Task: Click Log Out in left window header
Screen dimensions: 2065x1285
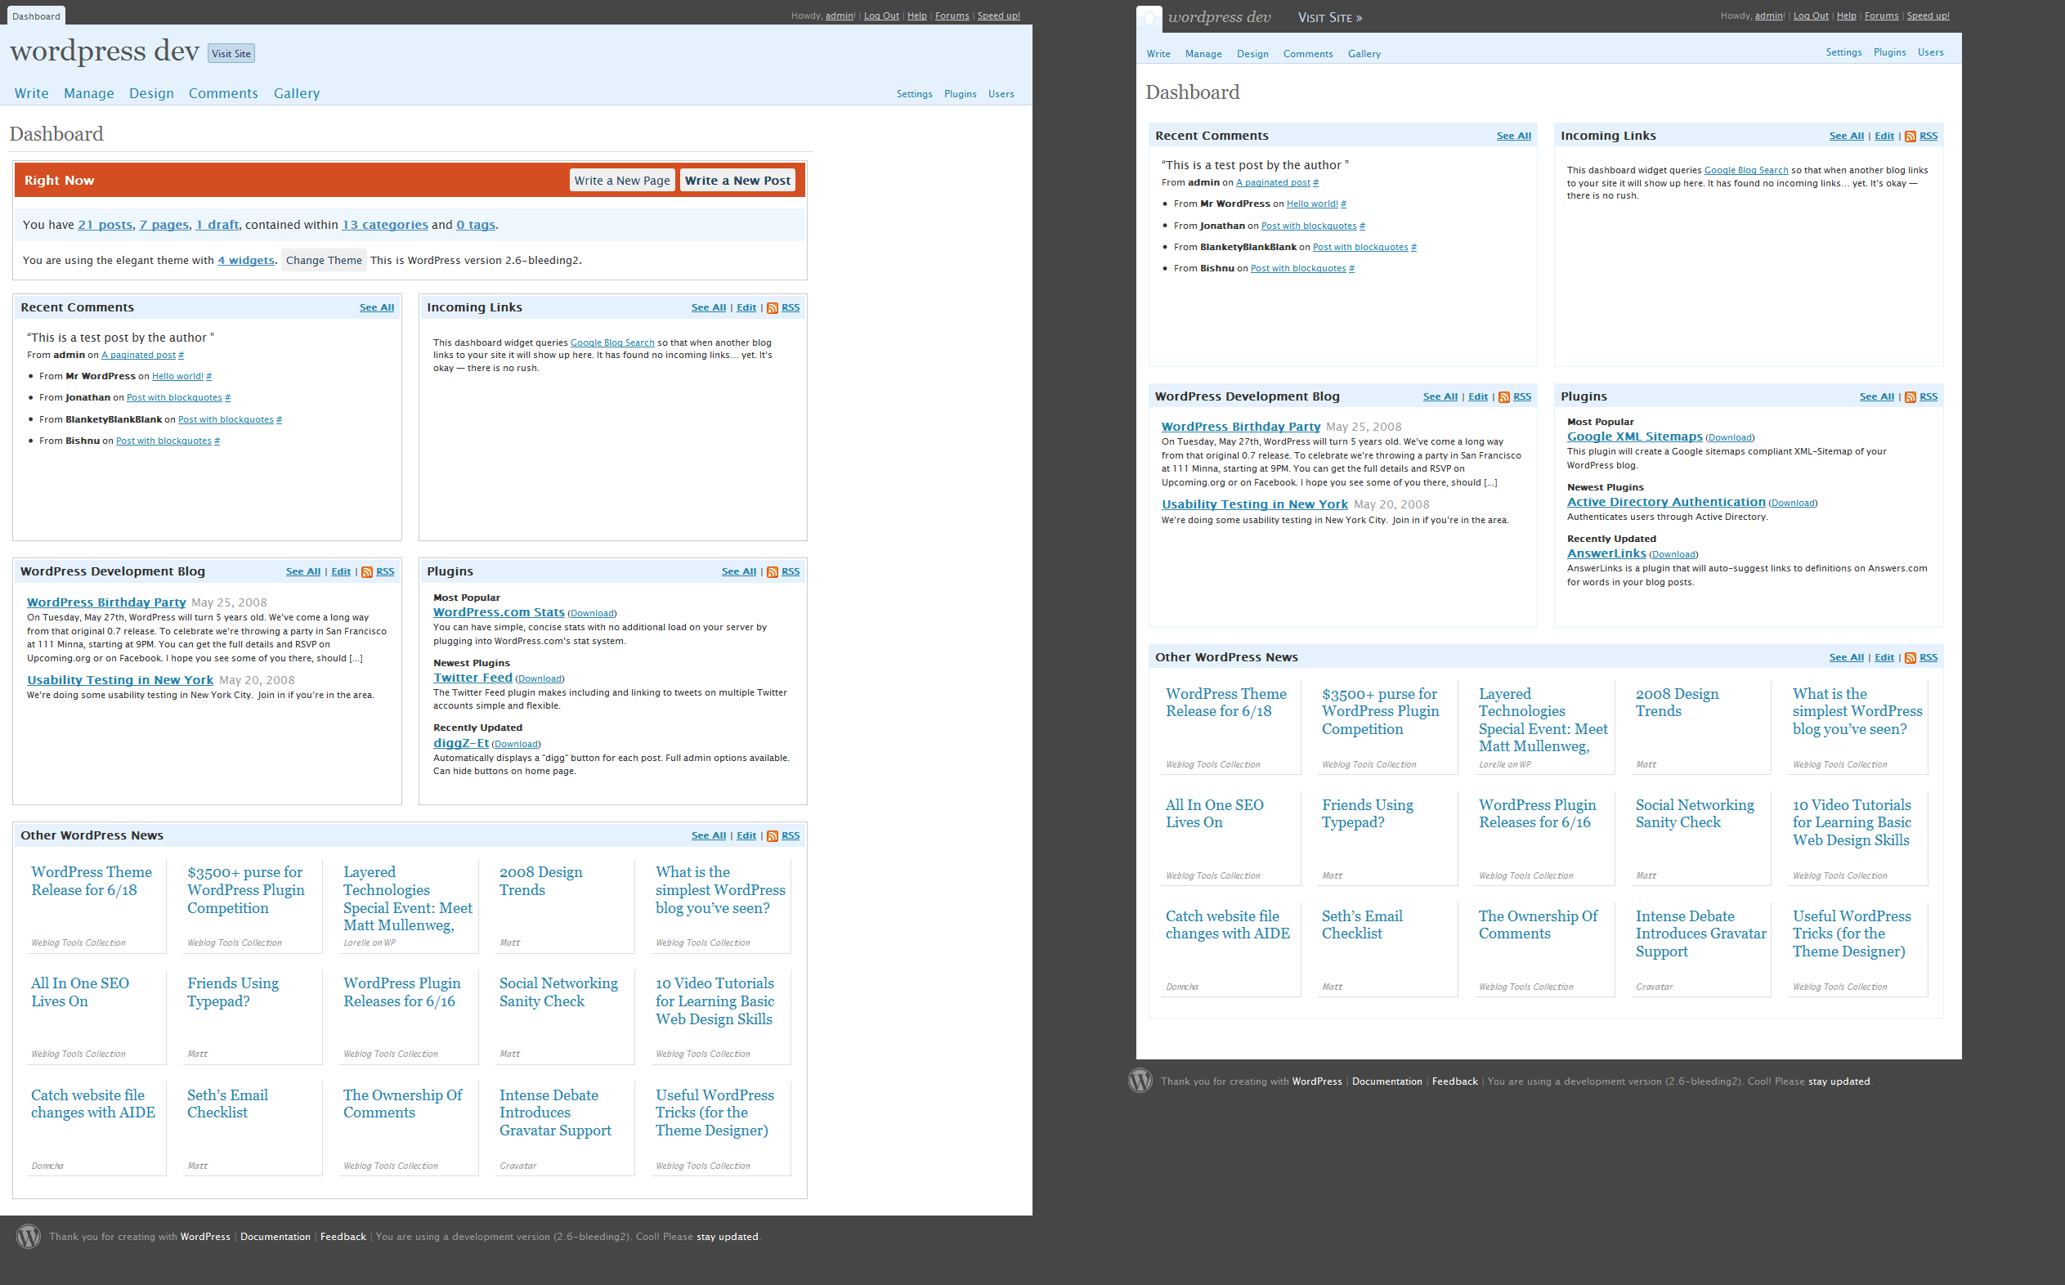Action: [x=881, y=16]
